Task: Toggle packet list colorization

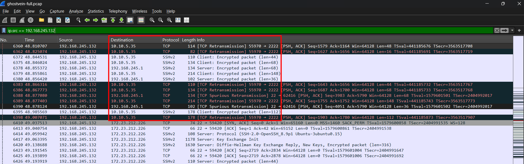Action: (x=141, y=20)
